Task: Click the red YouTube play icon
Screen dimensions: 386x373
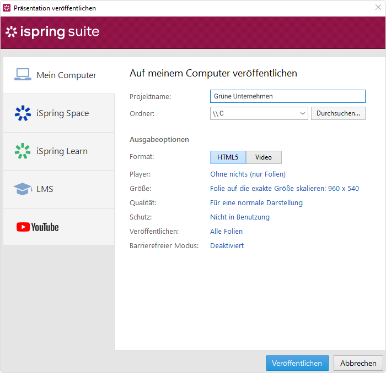Action: pos(23,227)
